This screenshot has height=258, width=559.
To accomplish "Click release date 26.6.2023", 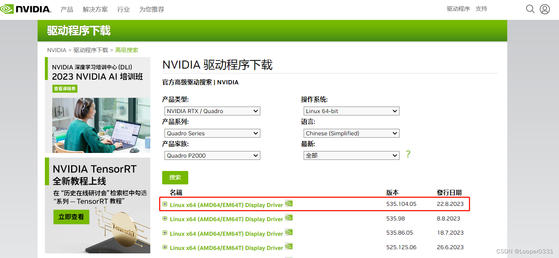I will tap(450, 247).
